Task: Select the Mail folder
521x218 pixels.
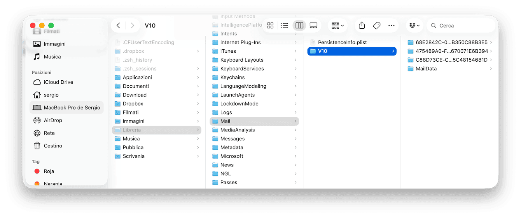Action: click(x=254, y=121)
